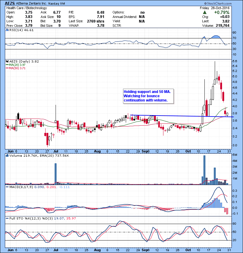Click the EPS value 7.91
Image resolution: width=243 pixels, height=253 pixels.
pos(101,17)
